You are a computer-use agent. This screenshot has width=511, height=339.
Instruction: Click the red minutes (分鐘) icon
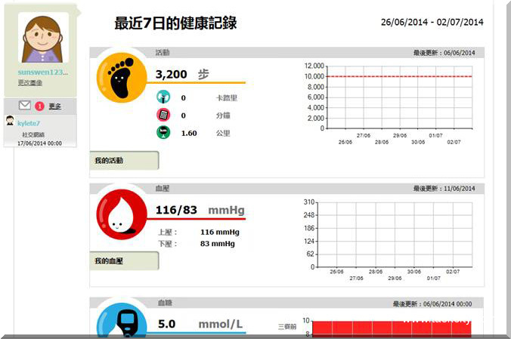(x=163, y=115)
